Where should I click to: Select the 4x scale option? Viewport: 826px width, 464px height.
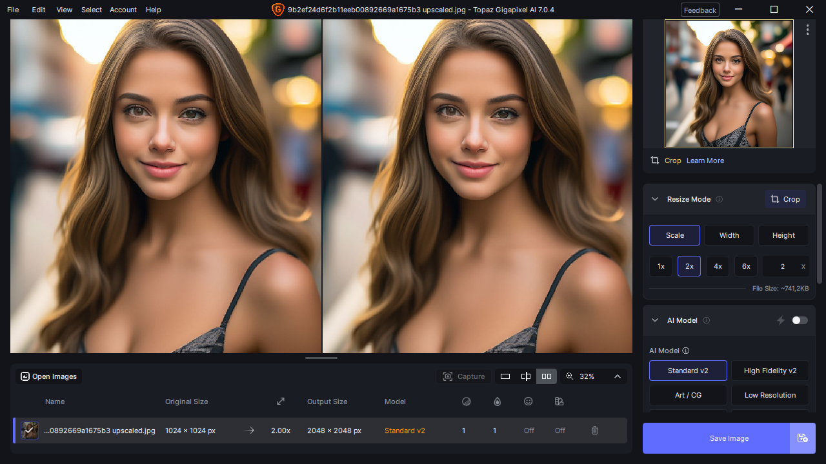(718, 266)
